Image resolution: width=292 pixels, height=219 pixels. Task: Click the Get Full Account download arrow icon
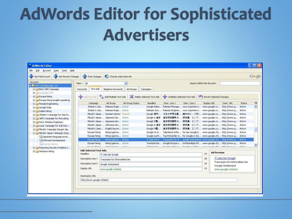31,76
